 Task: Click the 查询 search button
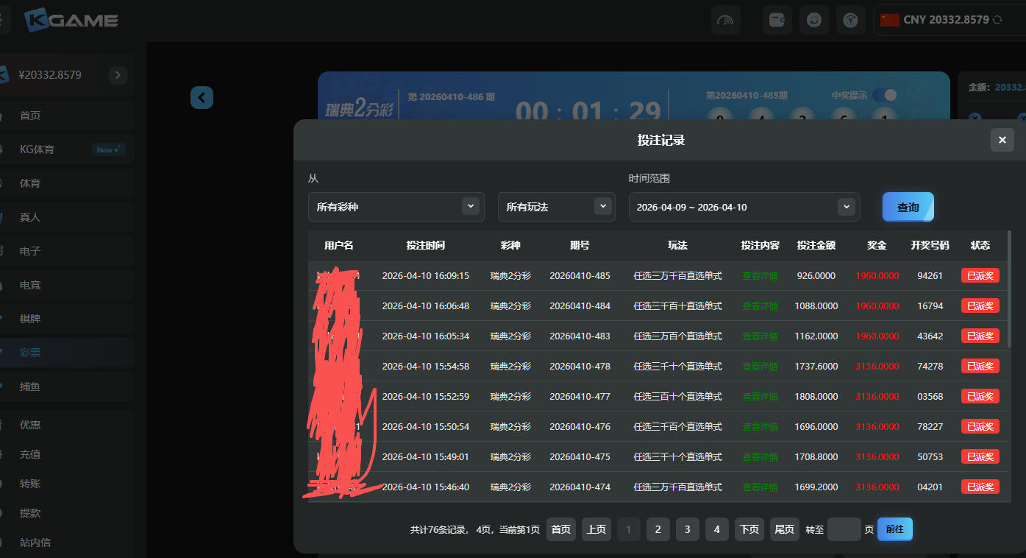tap(908, 207)
